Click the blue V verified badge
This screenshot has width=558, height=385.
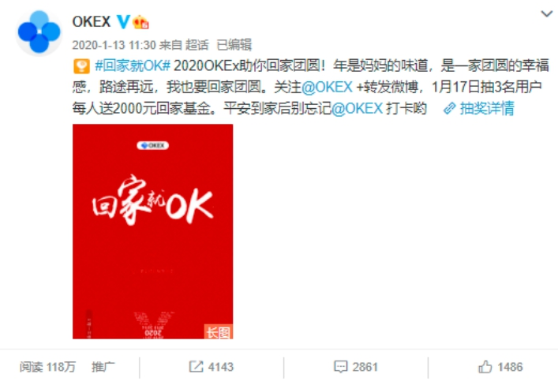[123, 22]
